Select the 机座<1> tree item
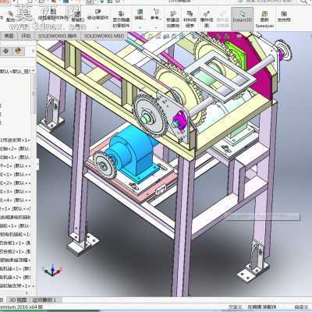The height and width of the screenshot is (312, 312). click(x=15, y=268)
